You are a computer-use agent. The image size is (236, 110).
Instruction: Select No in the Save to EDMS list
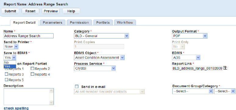[x=10, y=63]
